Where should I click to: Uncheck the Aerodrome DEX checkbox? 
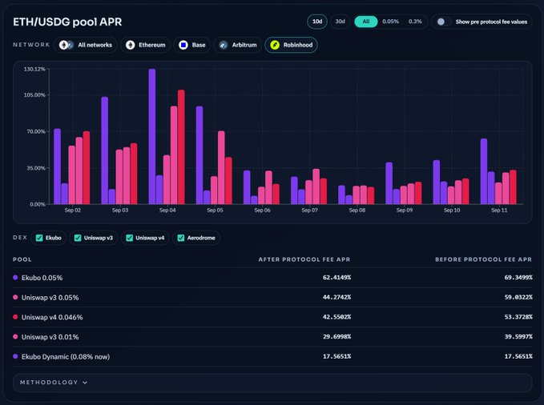181,238
